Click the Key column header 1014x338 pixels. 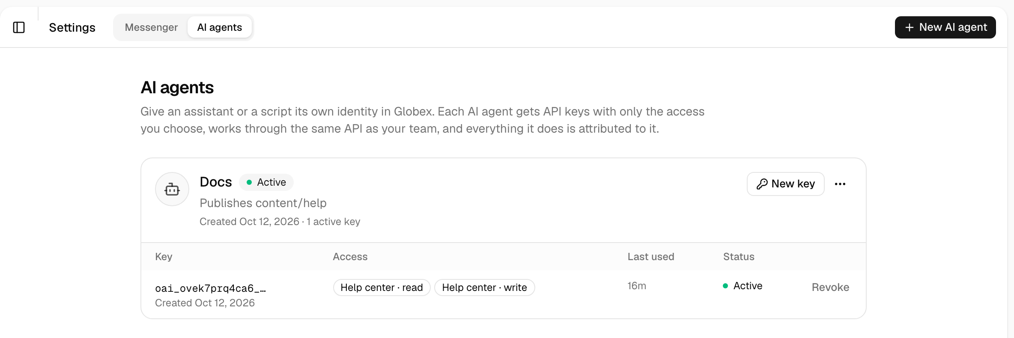pyautogui.click(x=164, y=257)
